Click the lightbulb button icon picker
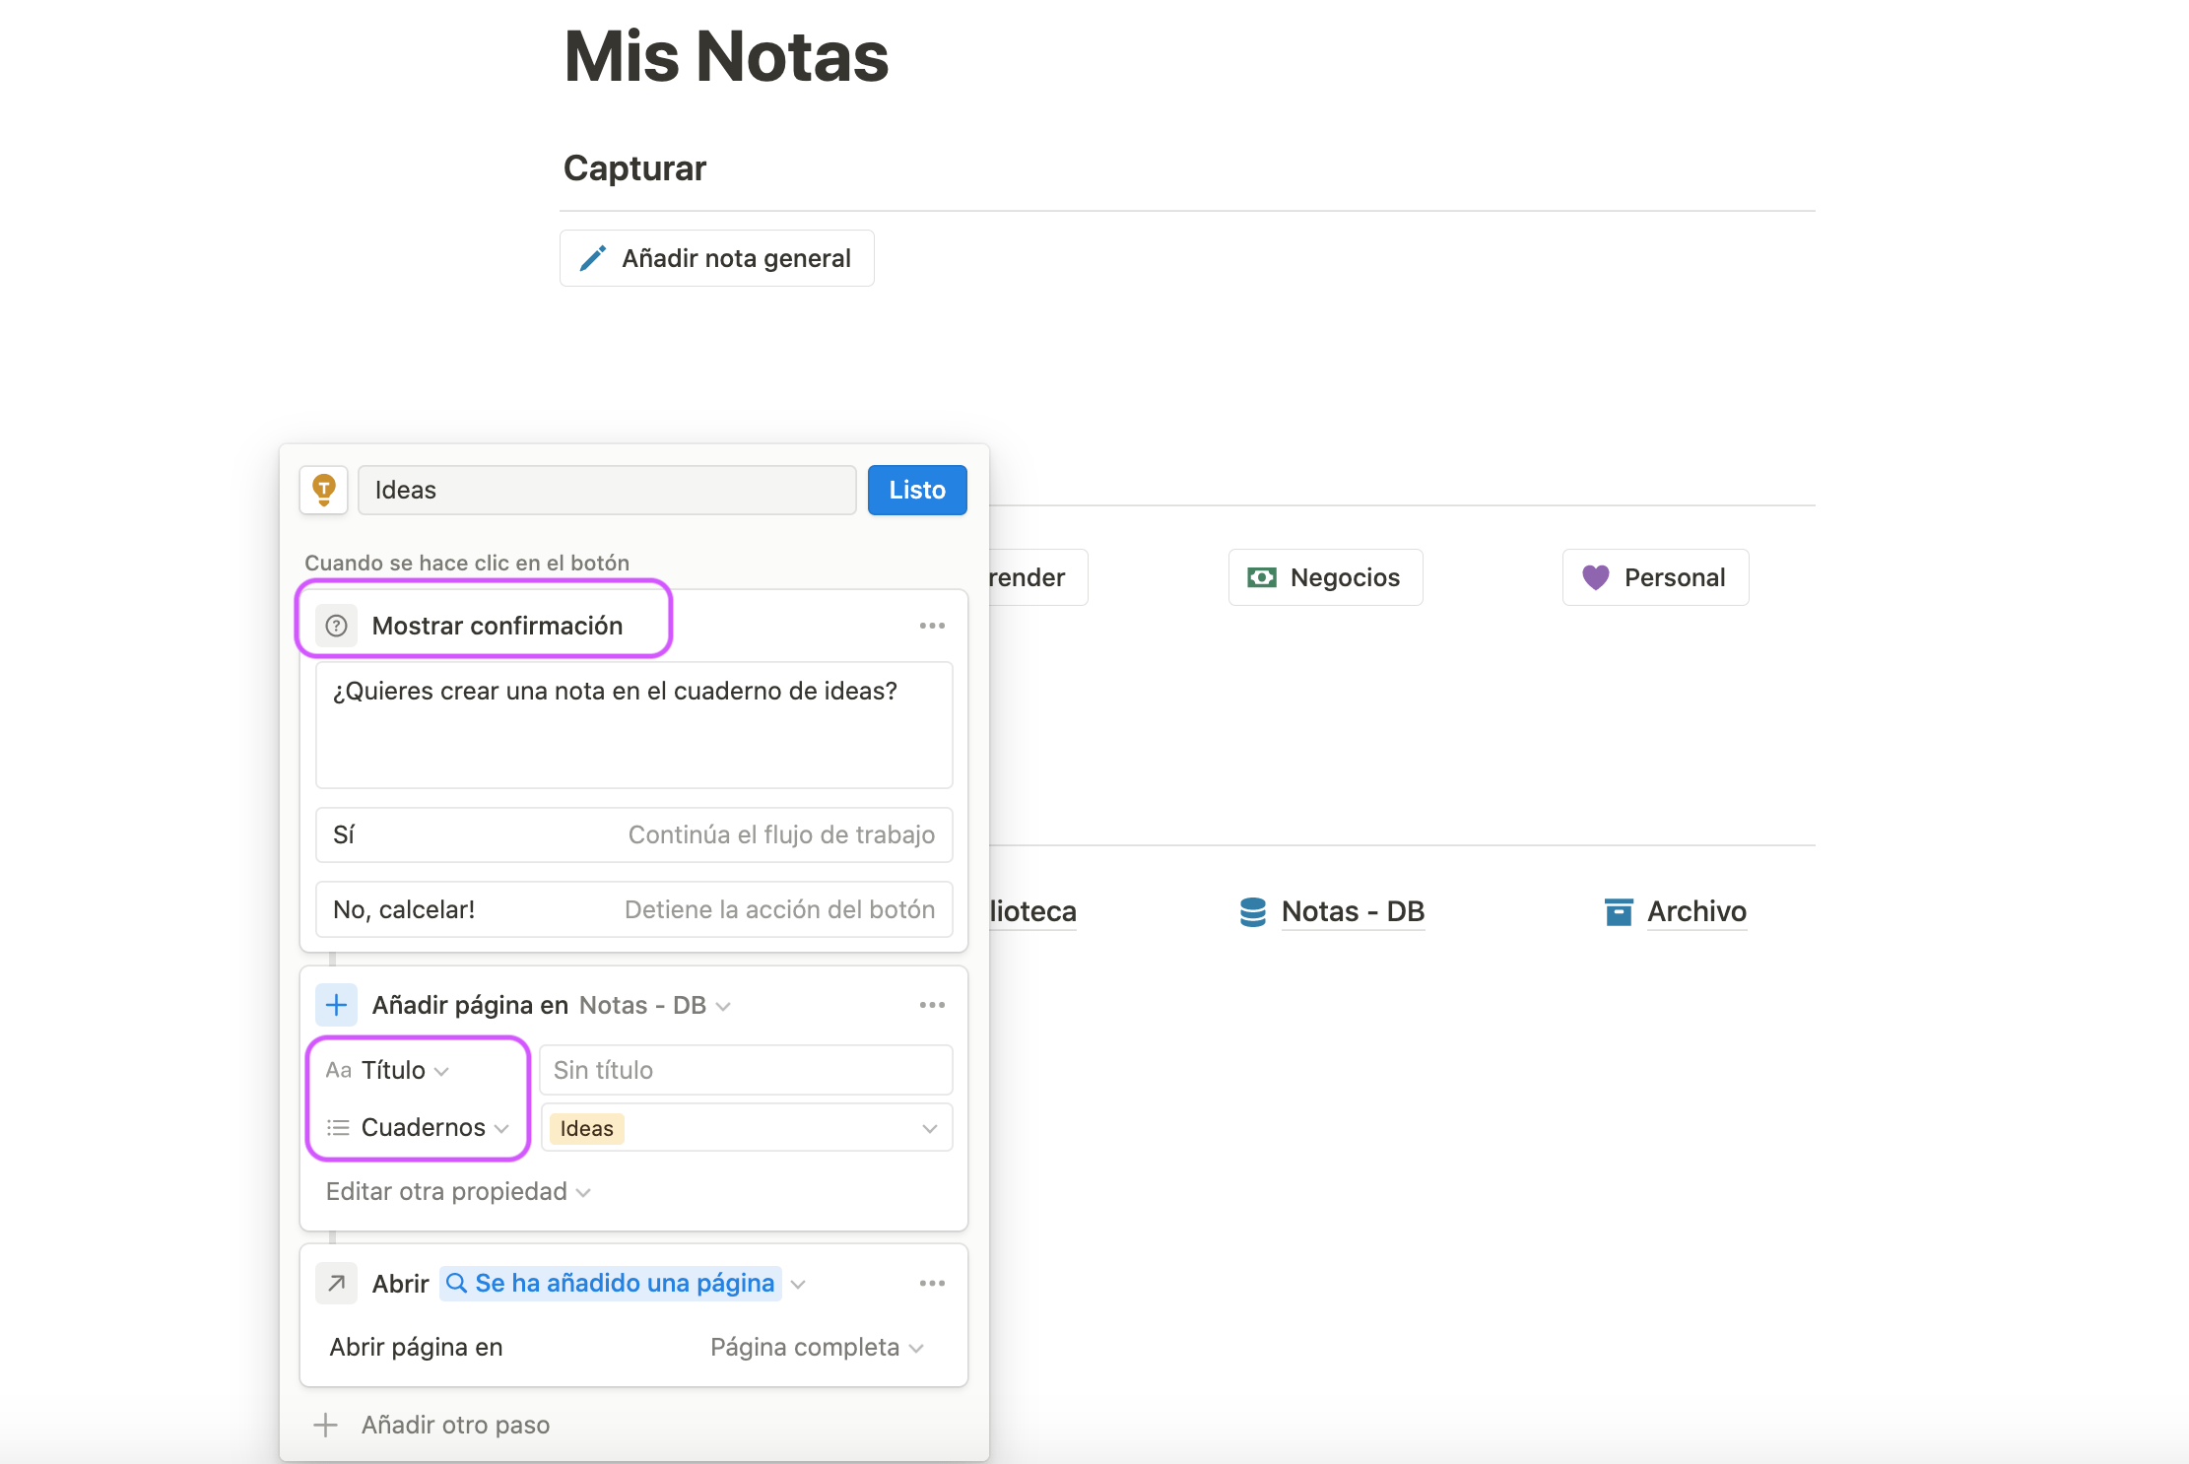 click(x=323, y=490)
